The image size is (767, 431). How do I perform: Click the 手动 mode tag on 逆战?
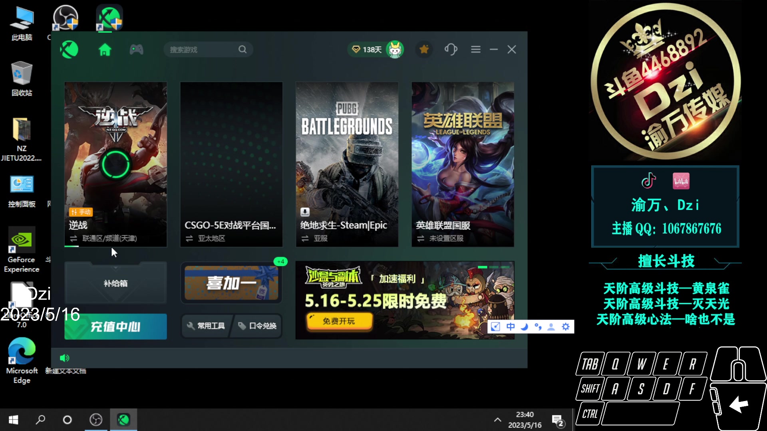tap(81, 212)
